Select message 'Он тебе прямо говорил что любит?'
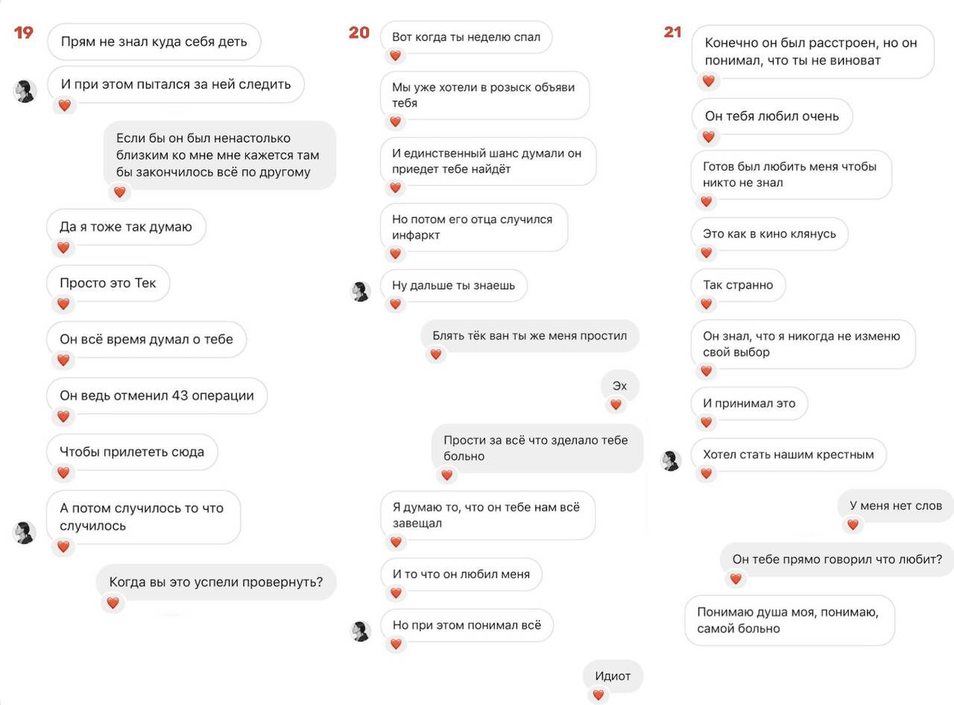The width and height of the screenshot is (954, 705). [837, 559]
